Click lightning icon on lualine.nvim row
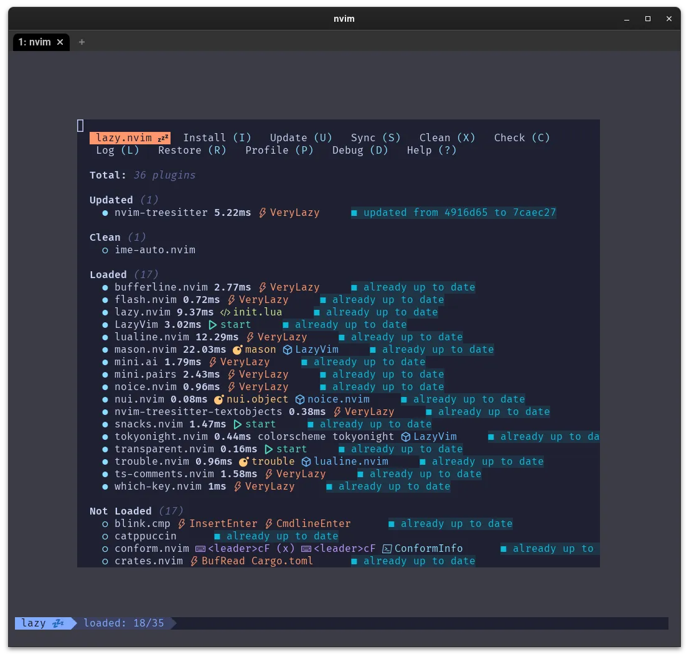 (x=250, y=337)
